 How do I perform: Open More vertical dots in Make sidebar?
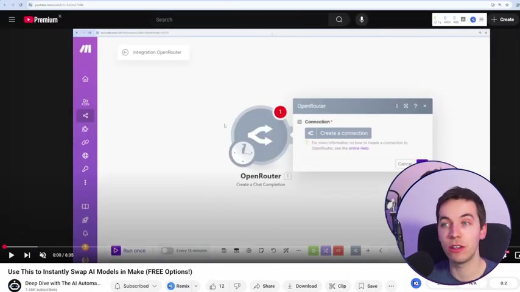(x=85, y=182)
